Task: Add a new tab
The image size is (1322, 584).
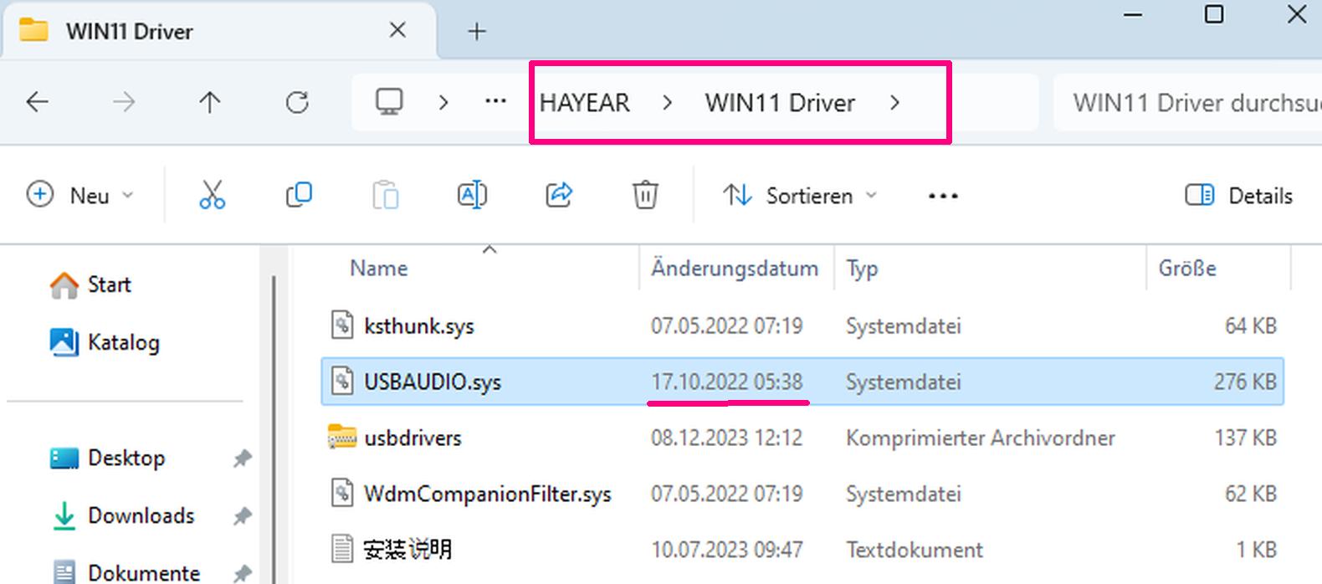Action: (x=476, y=32)
